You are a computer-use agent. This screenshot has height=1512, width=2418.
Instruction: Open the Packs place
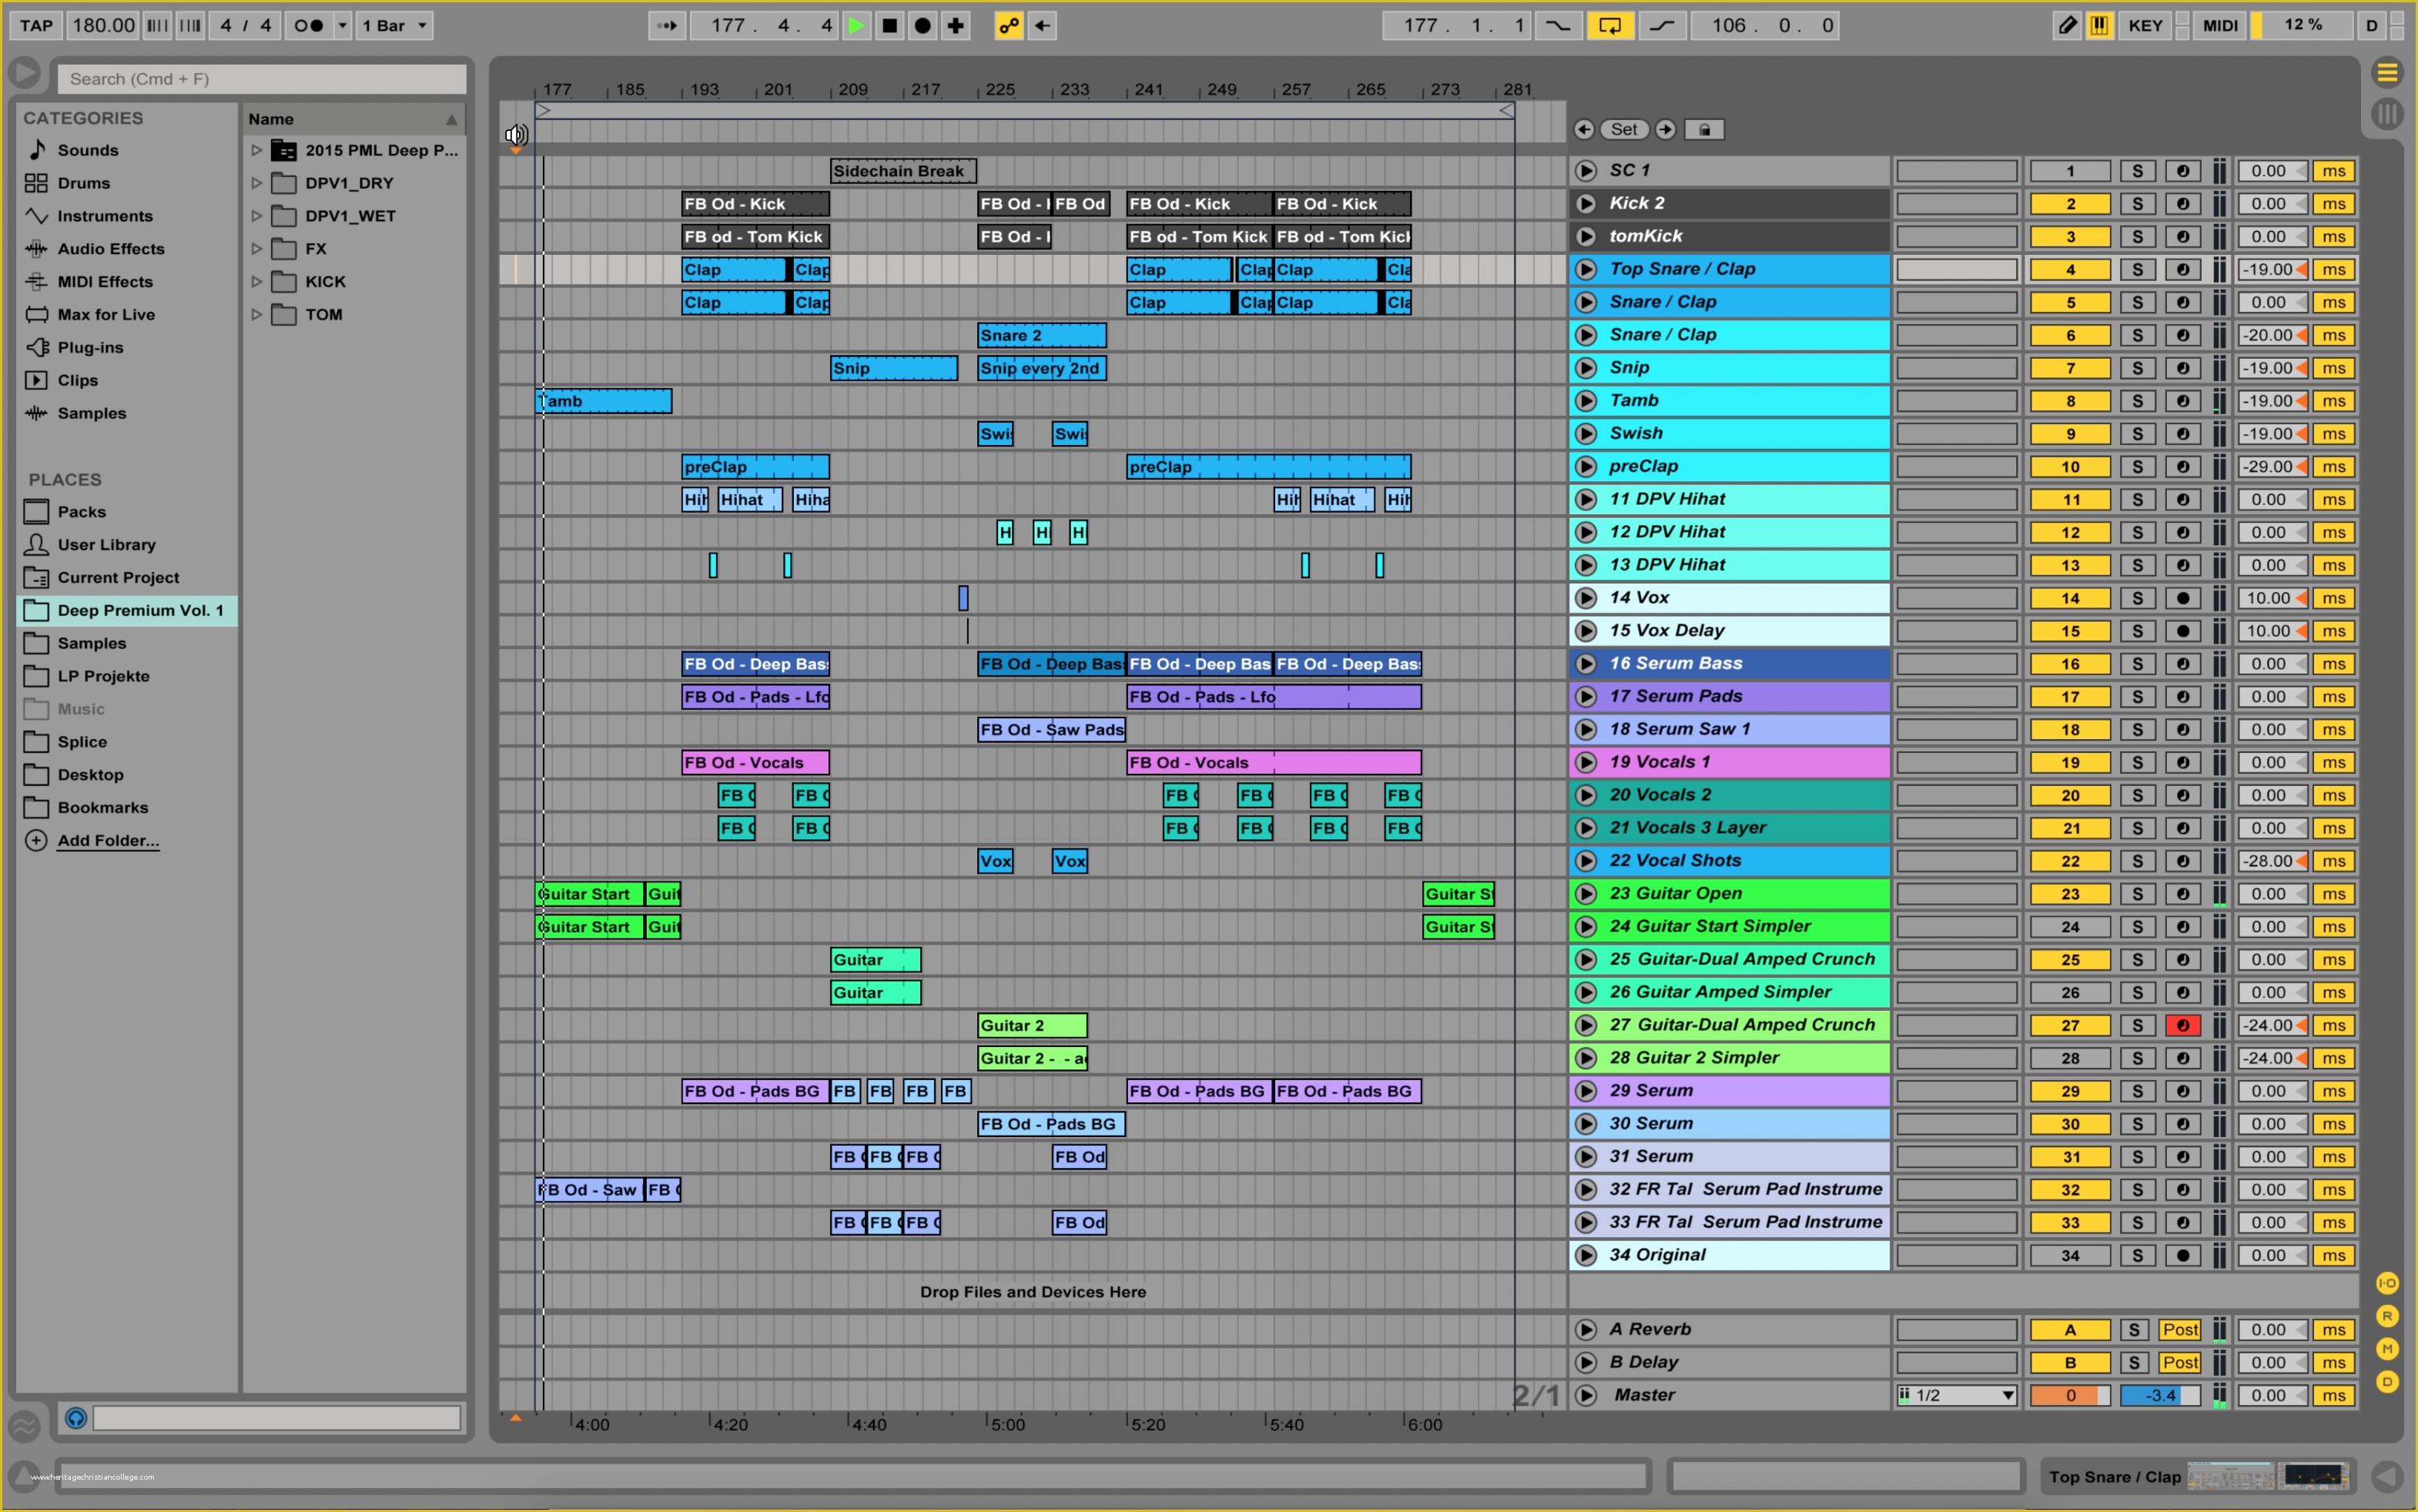[x=81, y=512]
